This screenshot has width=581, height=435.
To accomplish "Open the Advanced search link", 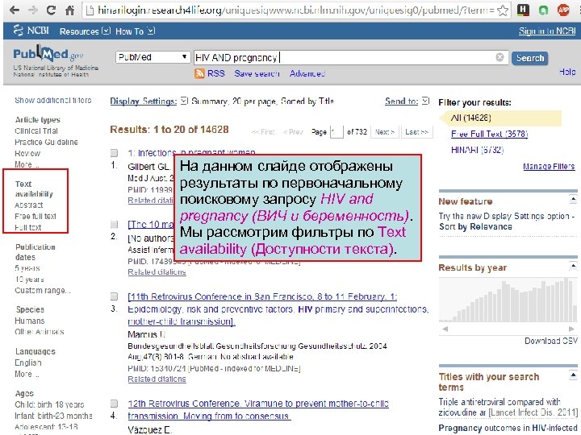I will click(307, 73).
